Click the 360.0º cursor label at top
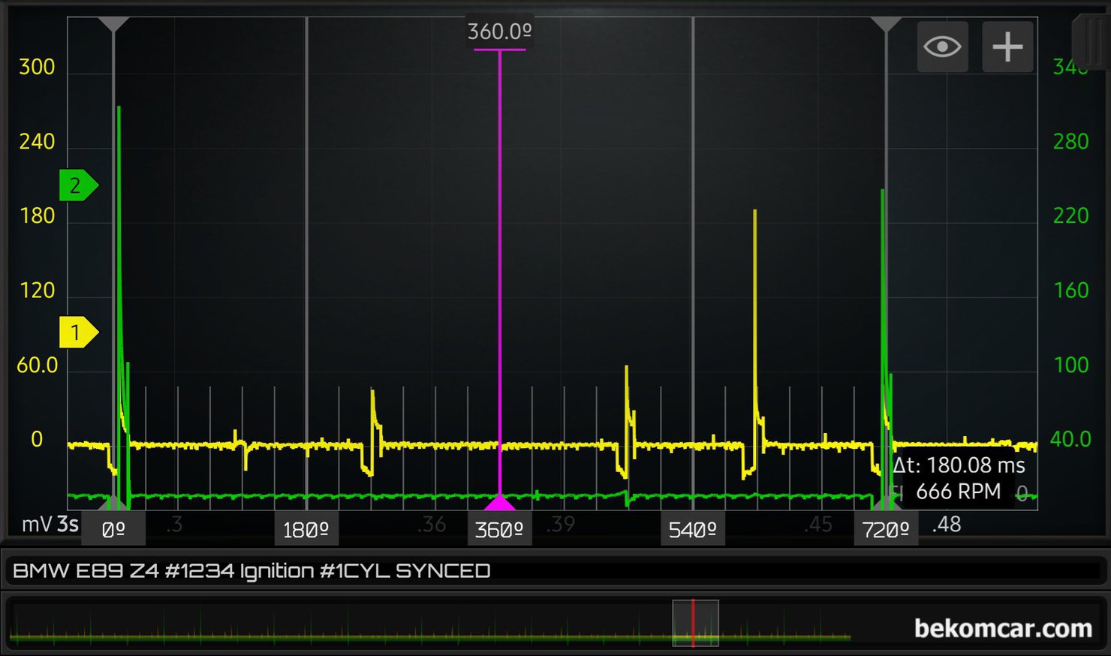Viewport: 1111px width, 656px height. tap(499, 32)
